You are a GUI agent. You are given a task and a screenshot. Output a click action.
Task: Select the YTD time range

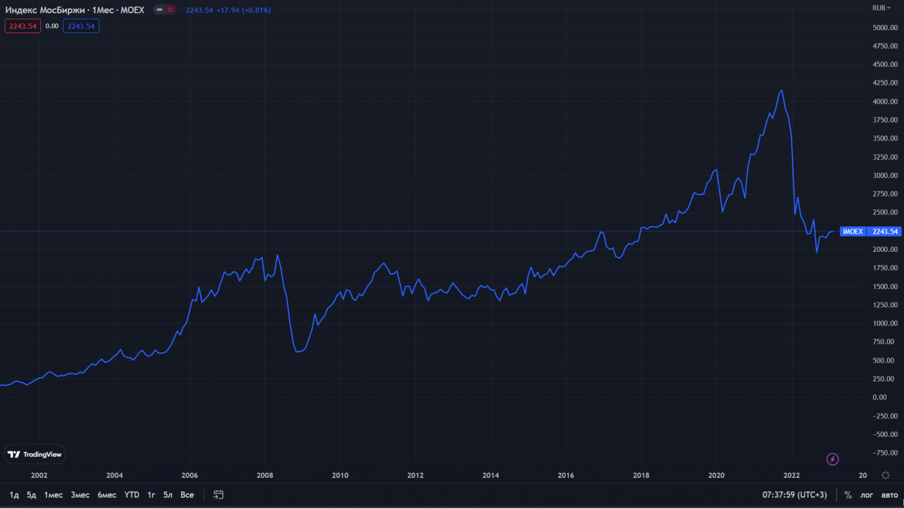point(131,495)
